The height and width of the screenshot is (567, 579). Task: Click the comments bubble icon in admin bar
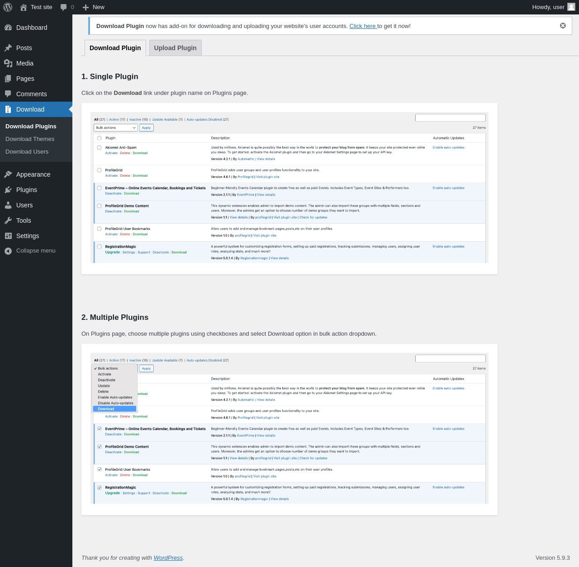pos(64,7)
